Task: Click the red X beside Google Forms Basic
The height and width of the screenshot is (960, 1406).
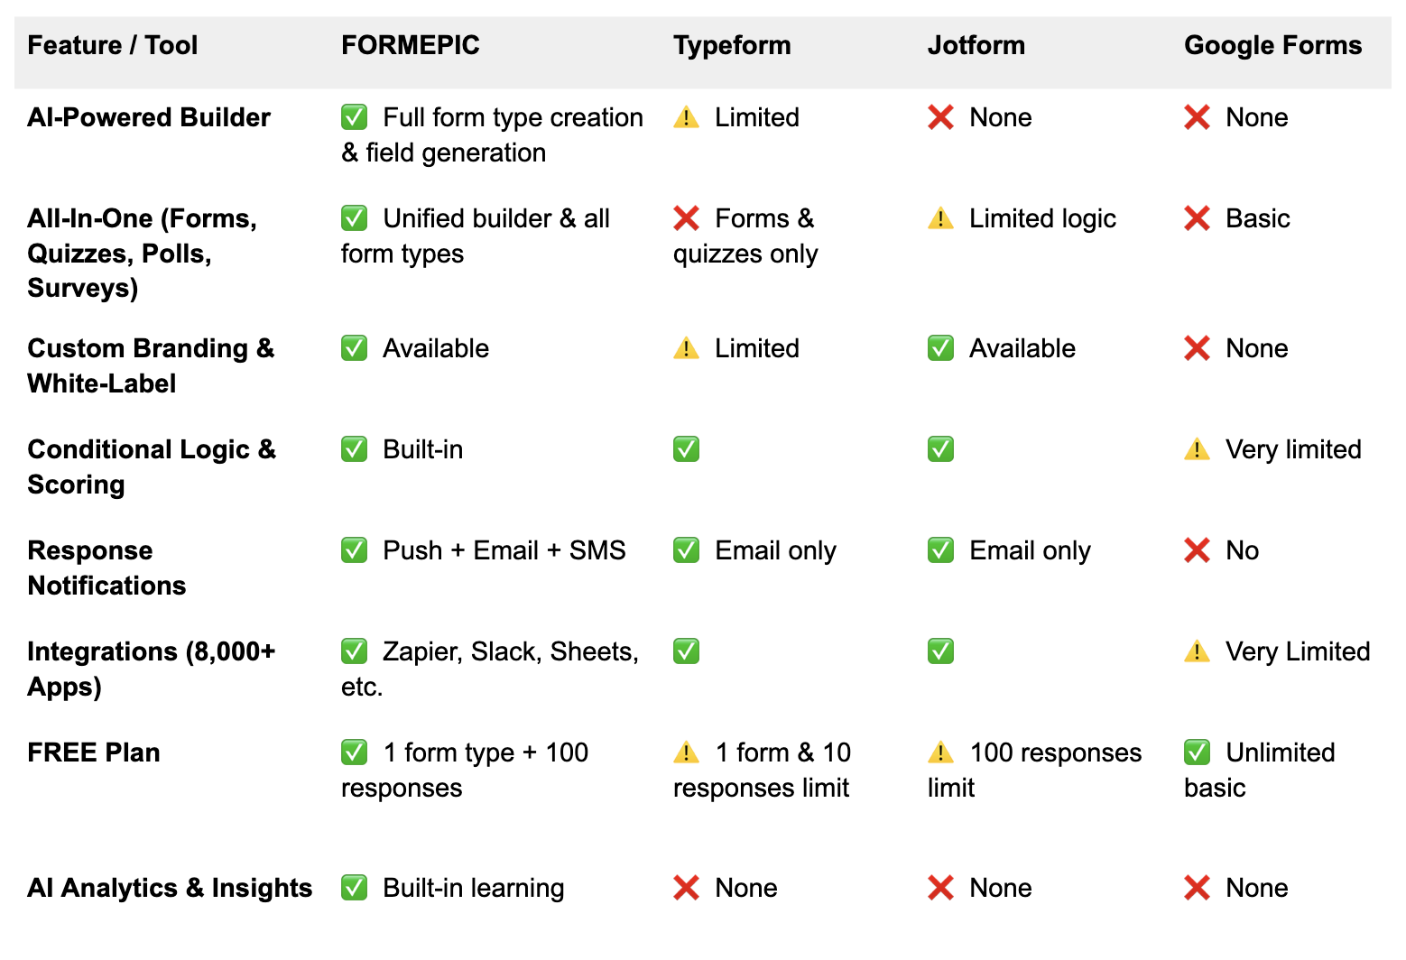Action: coord(1197,218)
